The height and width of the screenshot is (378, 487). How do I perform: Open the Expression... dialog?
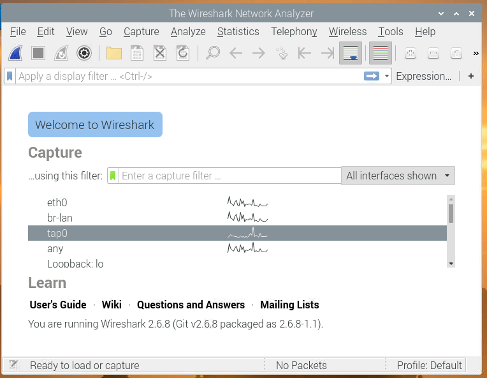[x=424, y=76]
